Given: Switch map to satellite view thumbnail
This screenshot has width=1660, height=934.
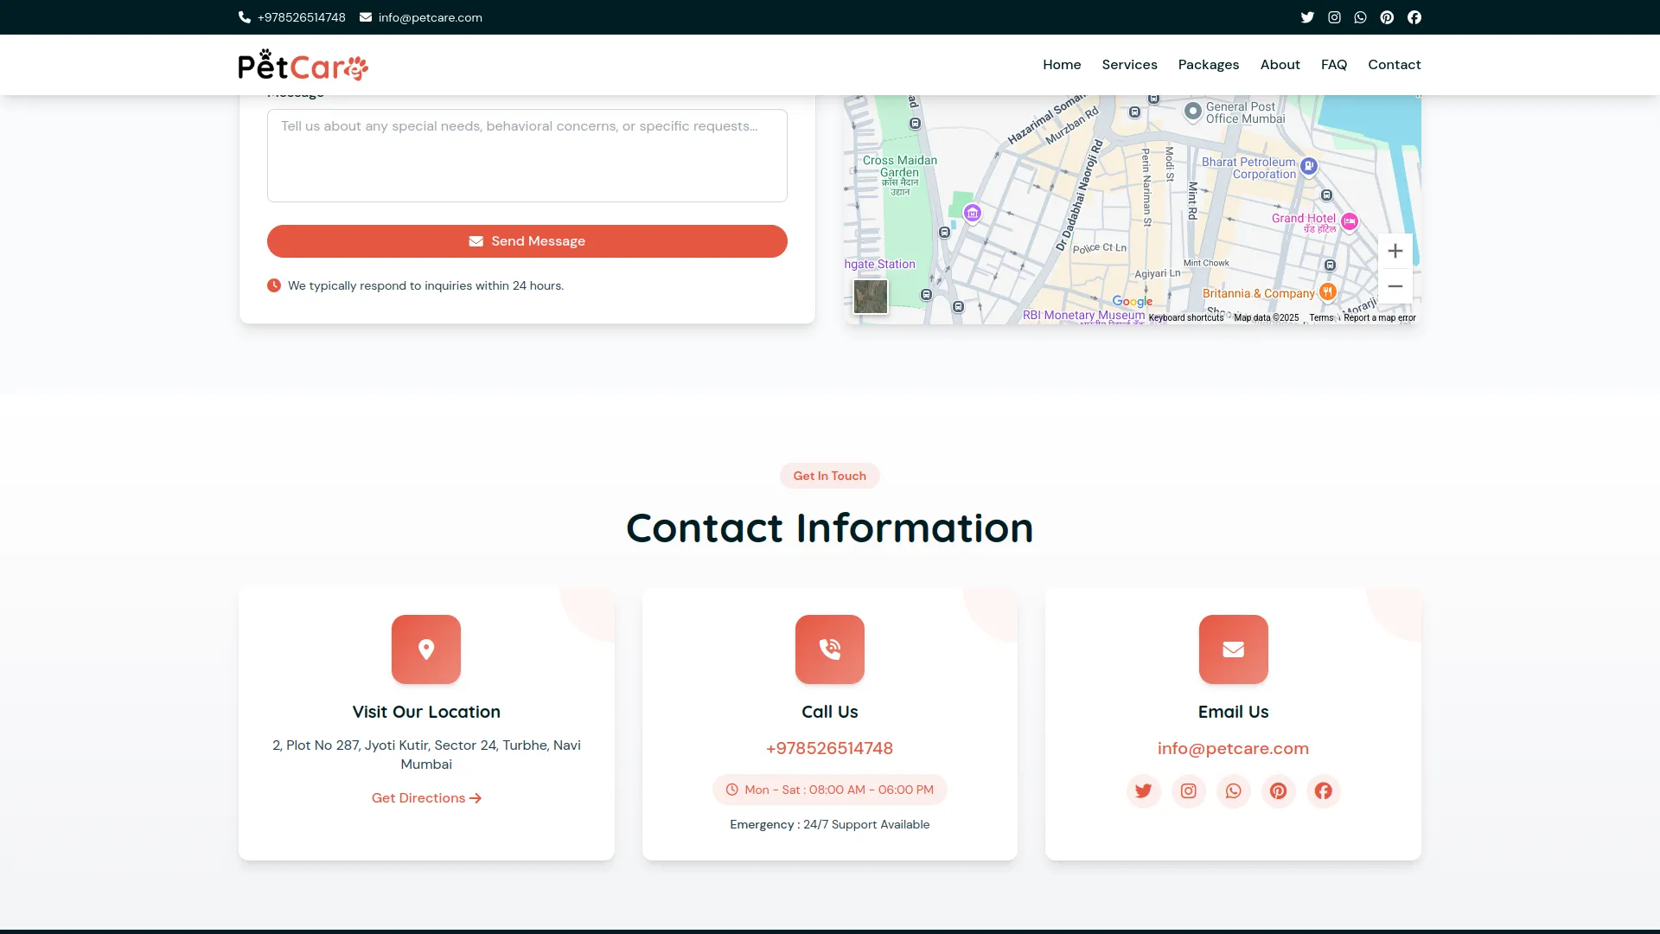Looking at the screenshot, I should tap(870, 297).
